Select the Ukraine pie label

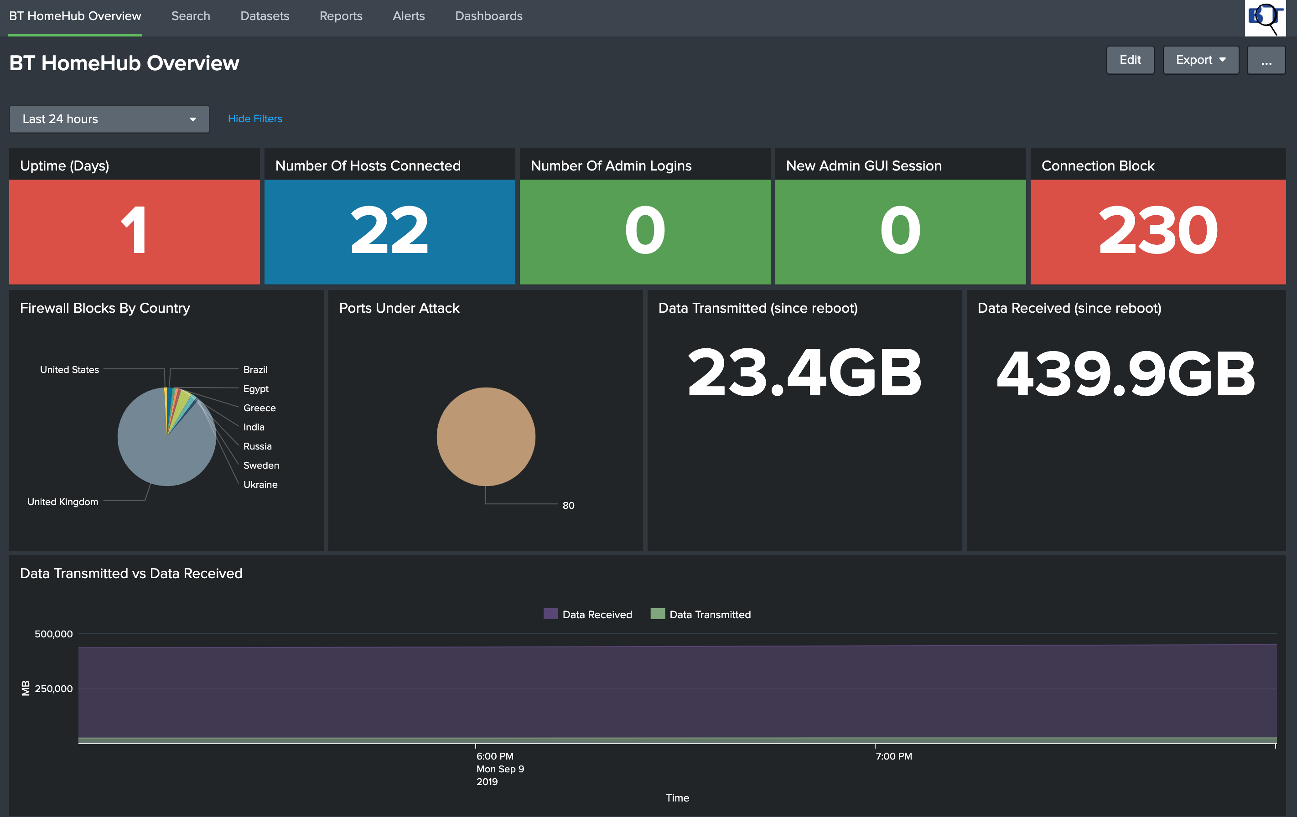point(260,484)
